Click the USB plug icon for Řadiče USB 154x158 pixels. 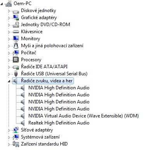click(16, 74)
